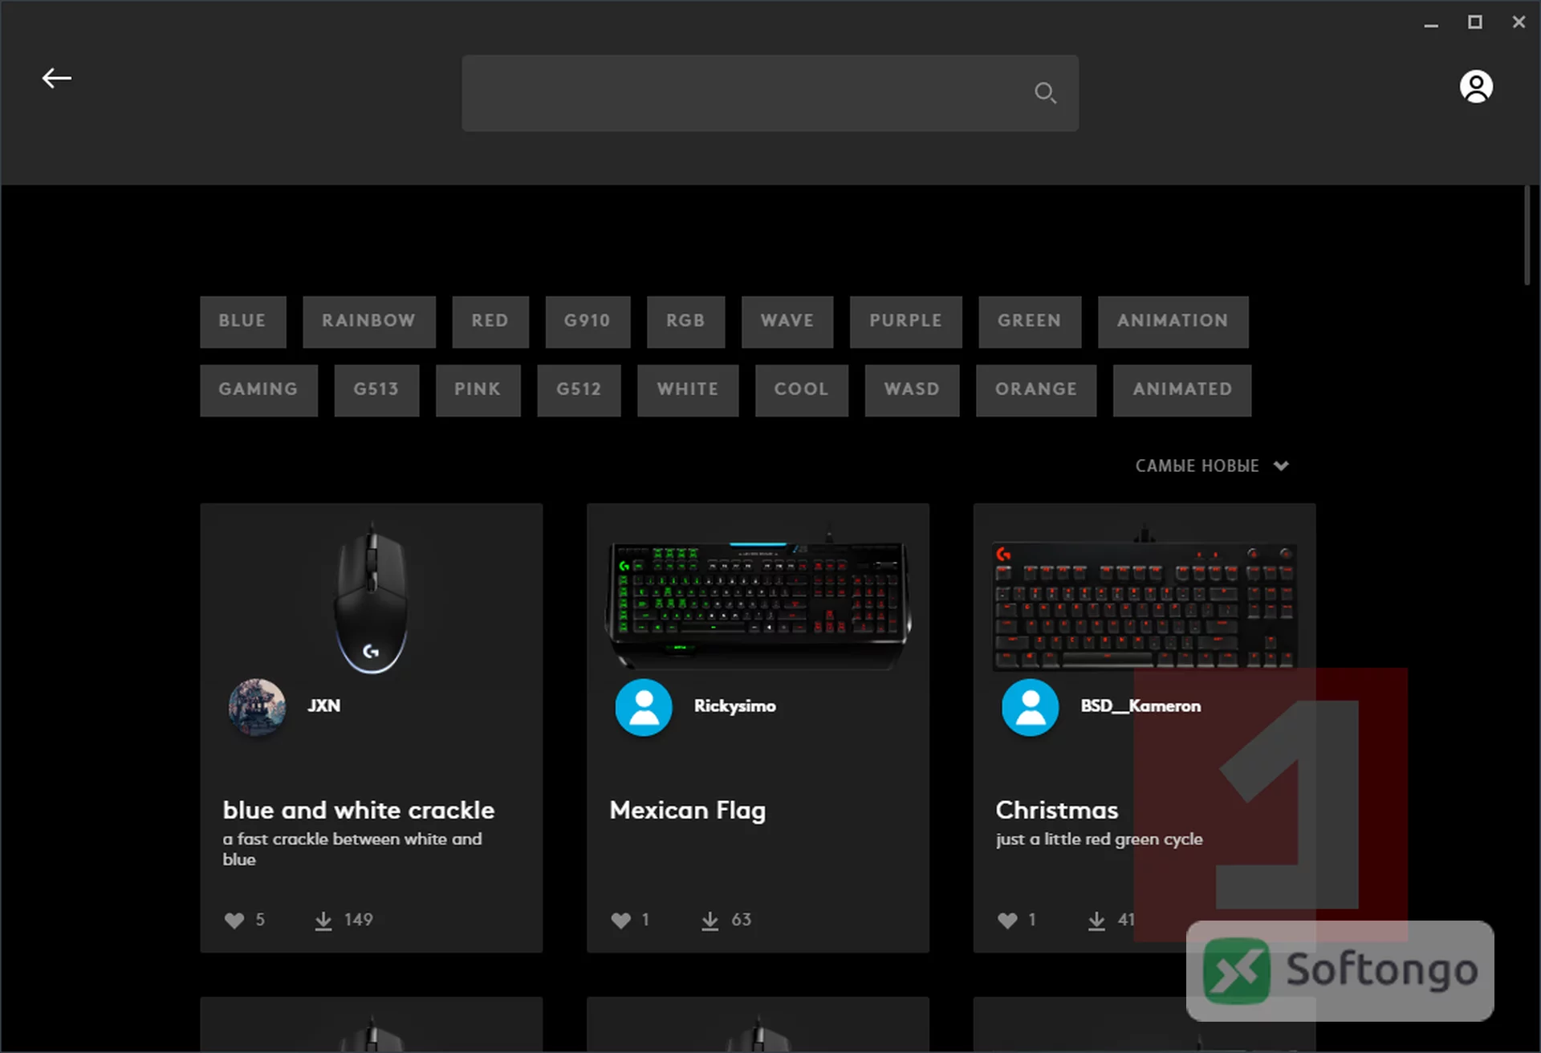Filter by the RED tag

[x=490, y=322]
